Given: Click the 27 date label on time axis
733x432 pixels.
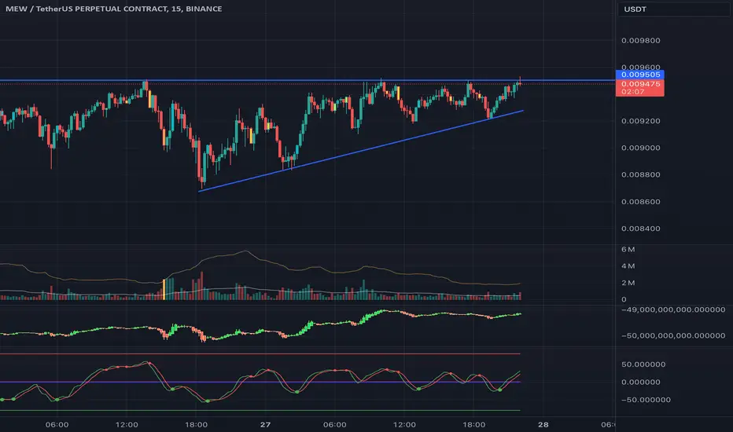Looking at the screenshot, I should 265,424.
